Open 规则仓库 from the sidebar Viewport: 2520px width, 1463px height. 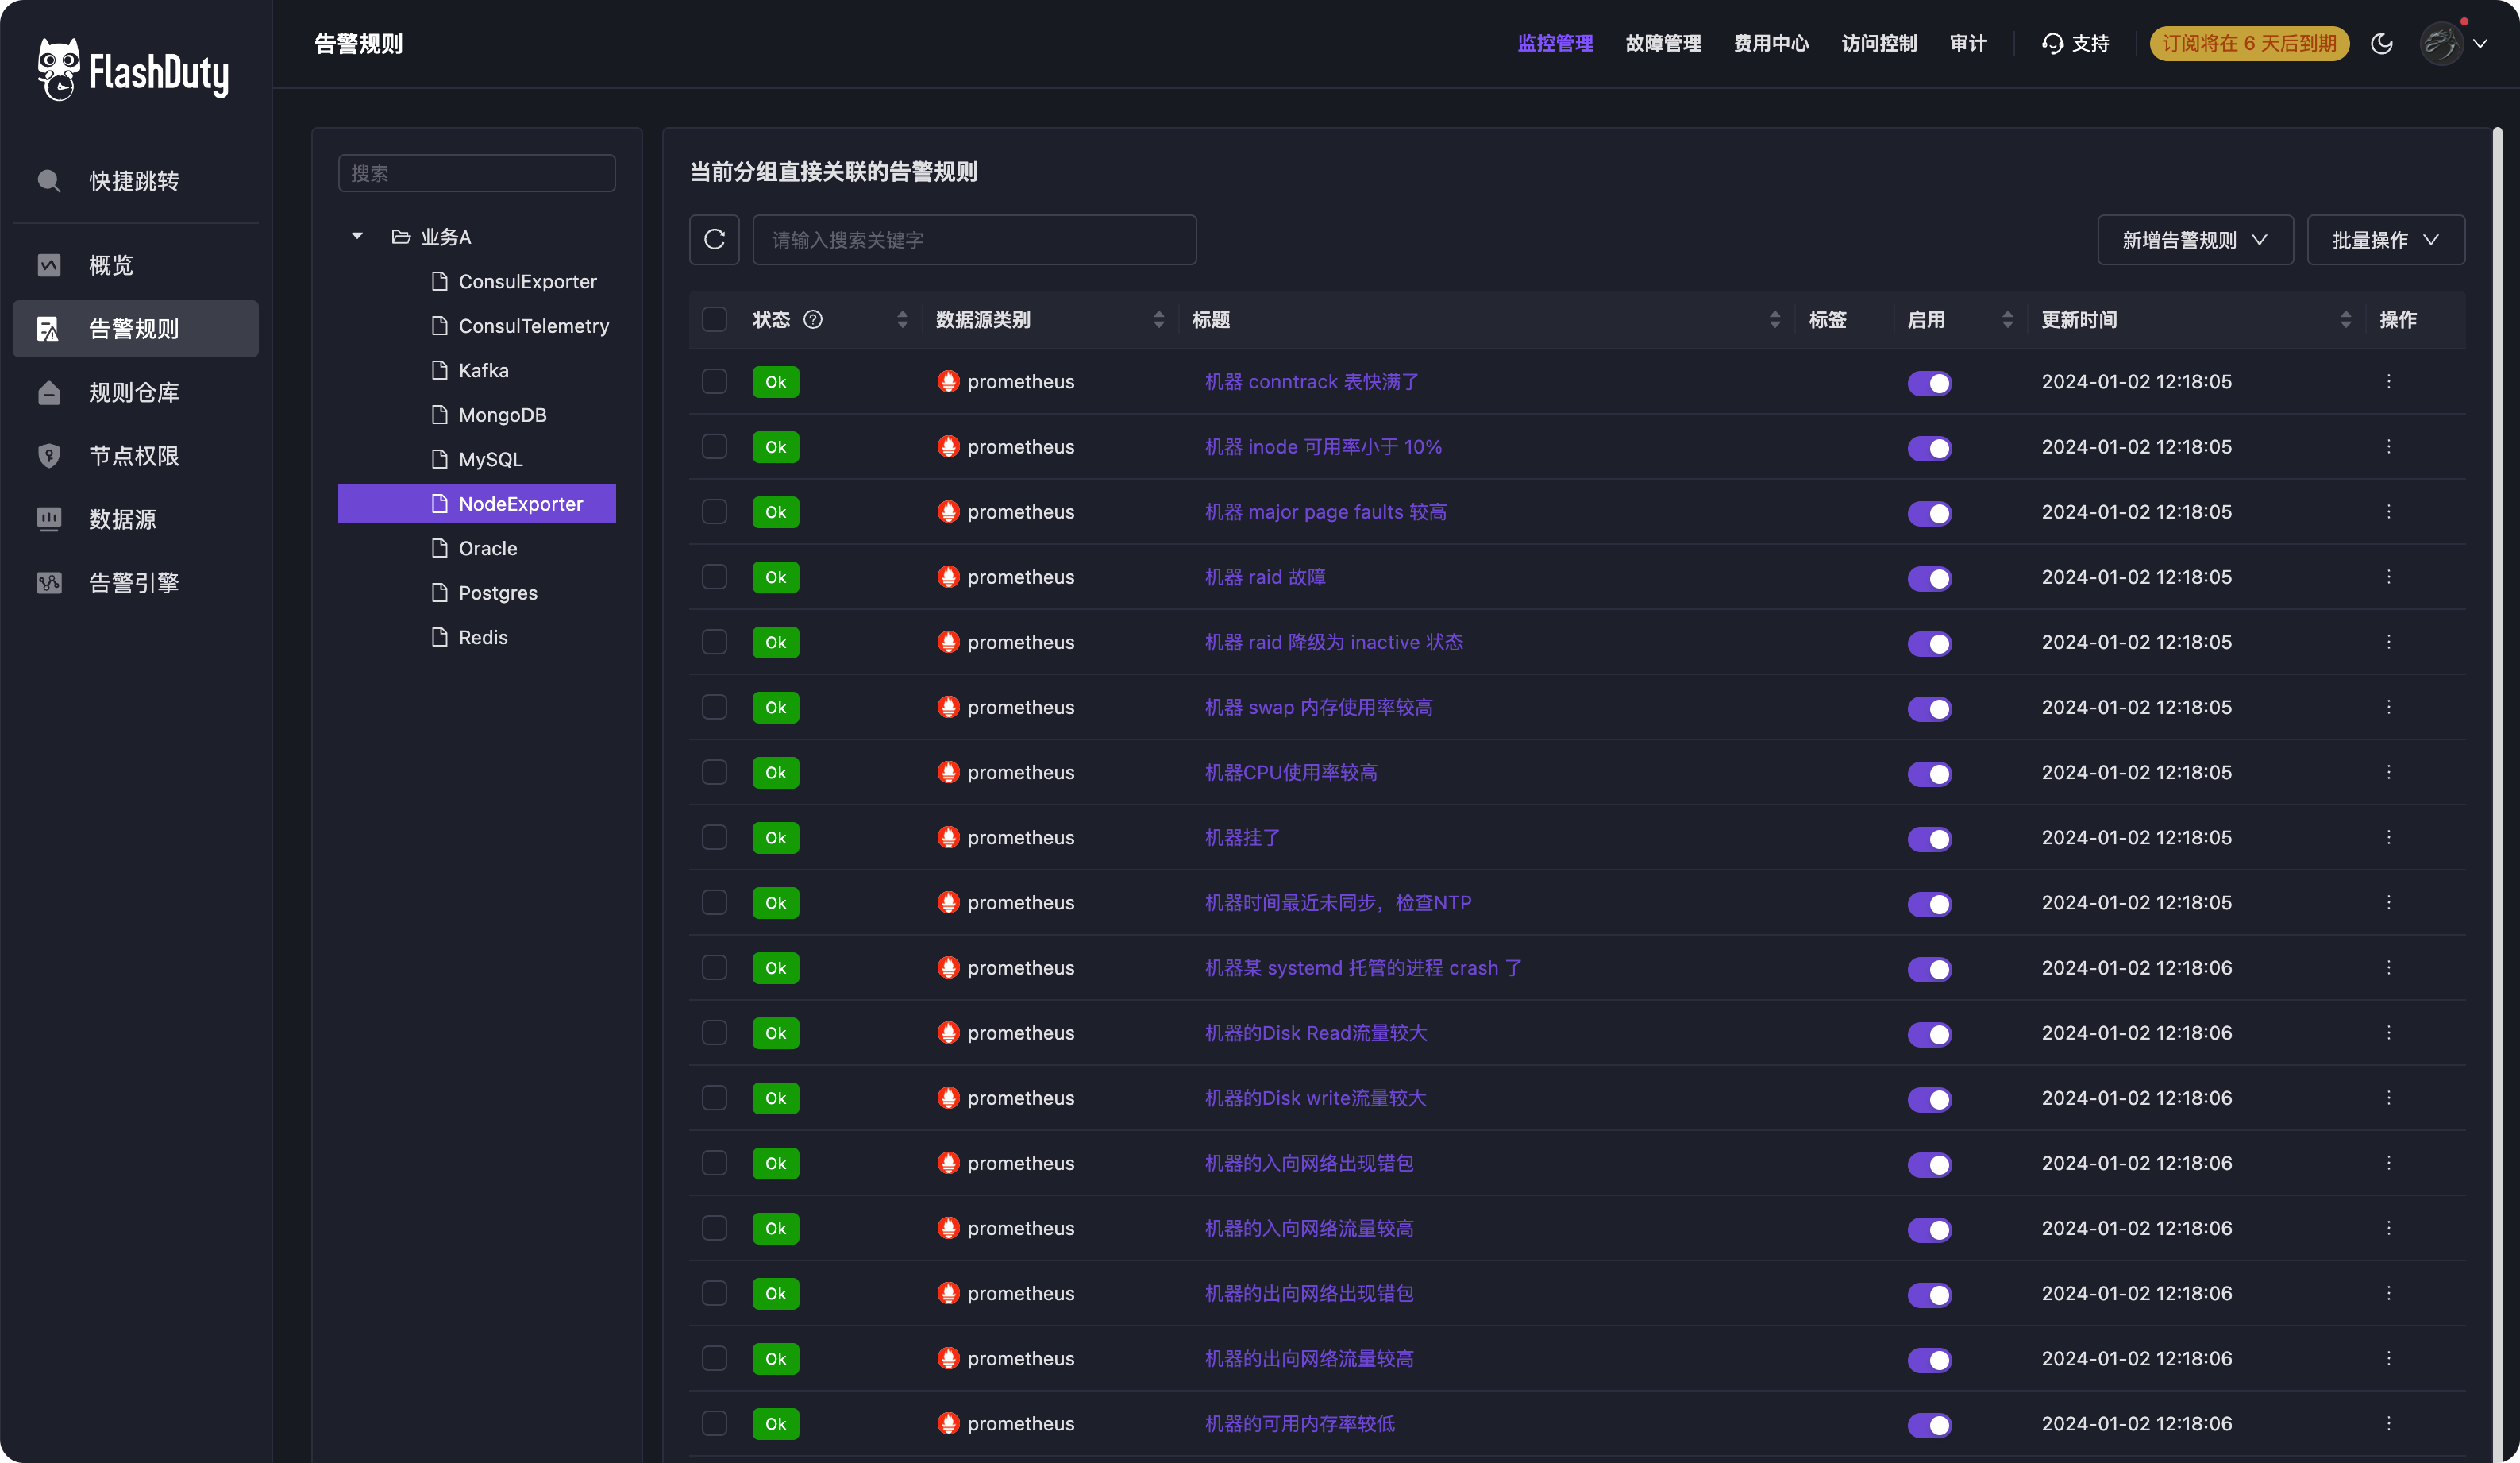point(133,392)
